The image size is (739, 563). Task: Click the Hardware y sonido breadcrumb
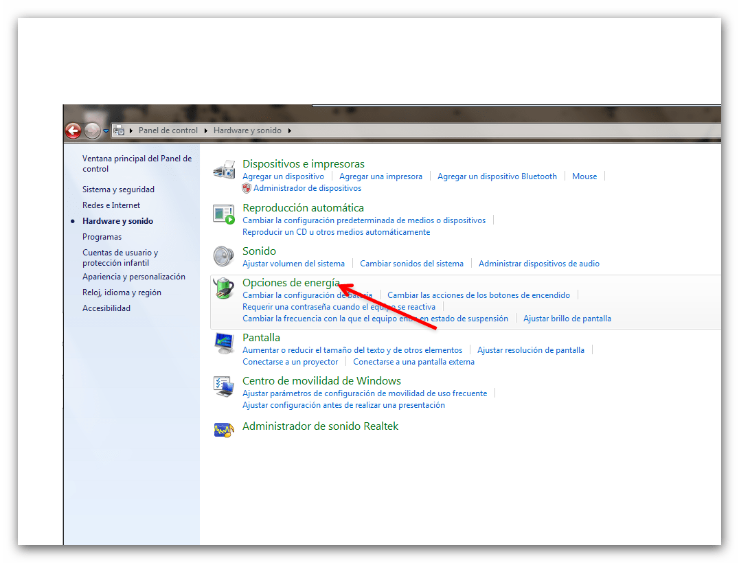click(247, 130)
